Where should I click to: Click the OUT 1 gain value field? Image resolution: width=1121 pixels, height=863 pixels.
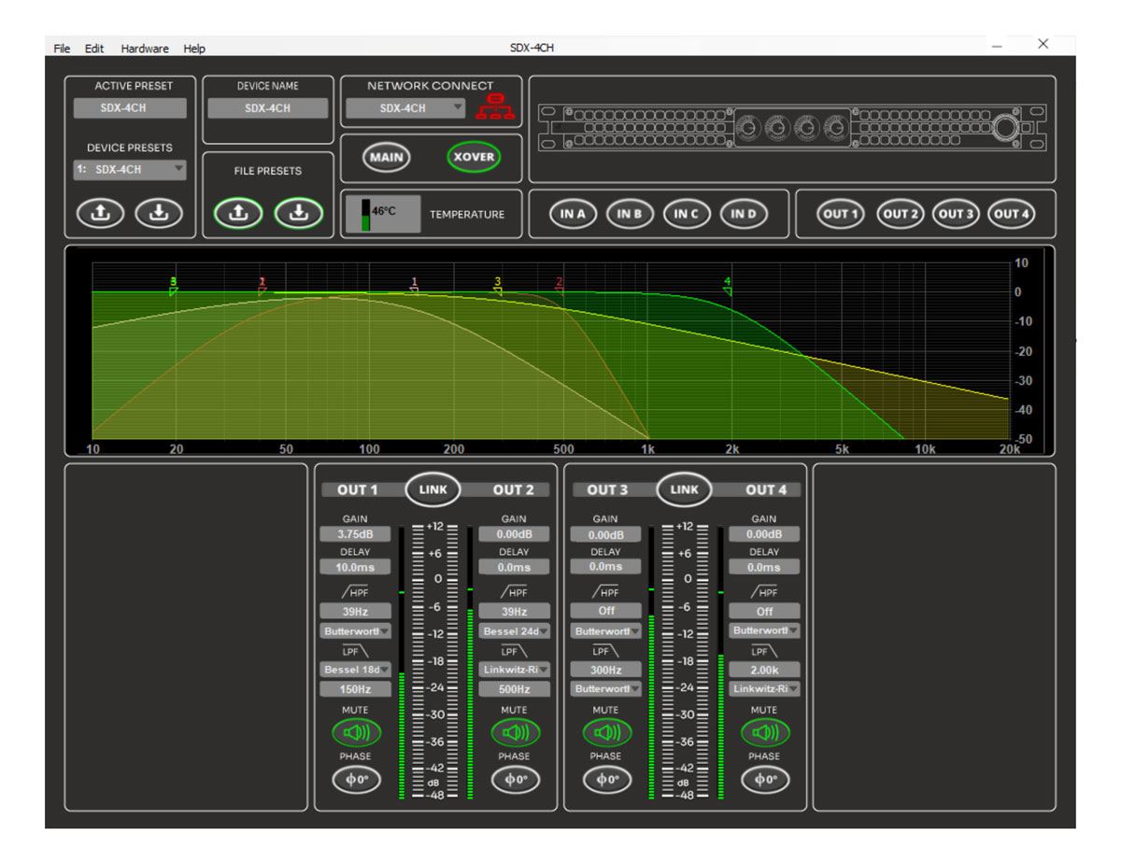click(x=356, y=534)
